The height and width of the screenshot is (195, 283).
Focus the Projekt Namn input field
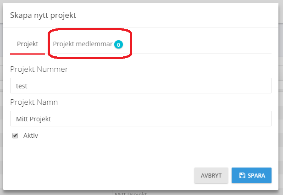click(x=140, y=119)
